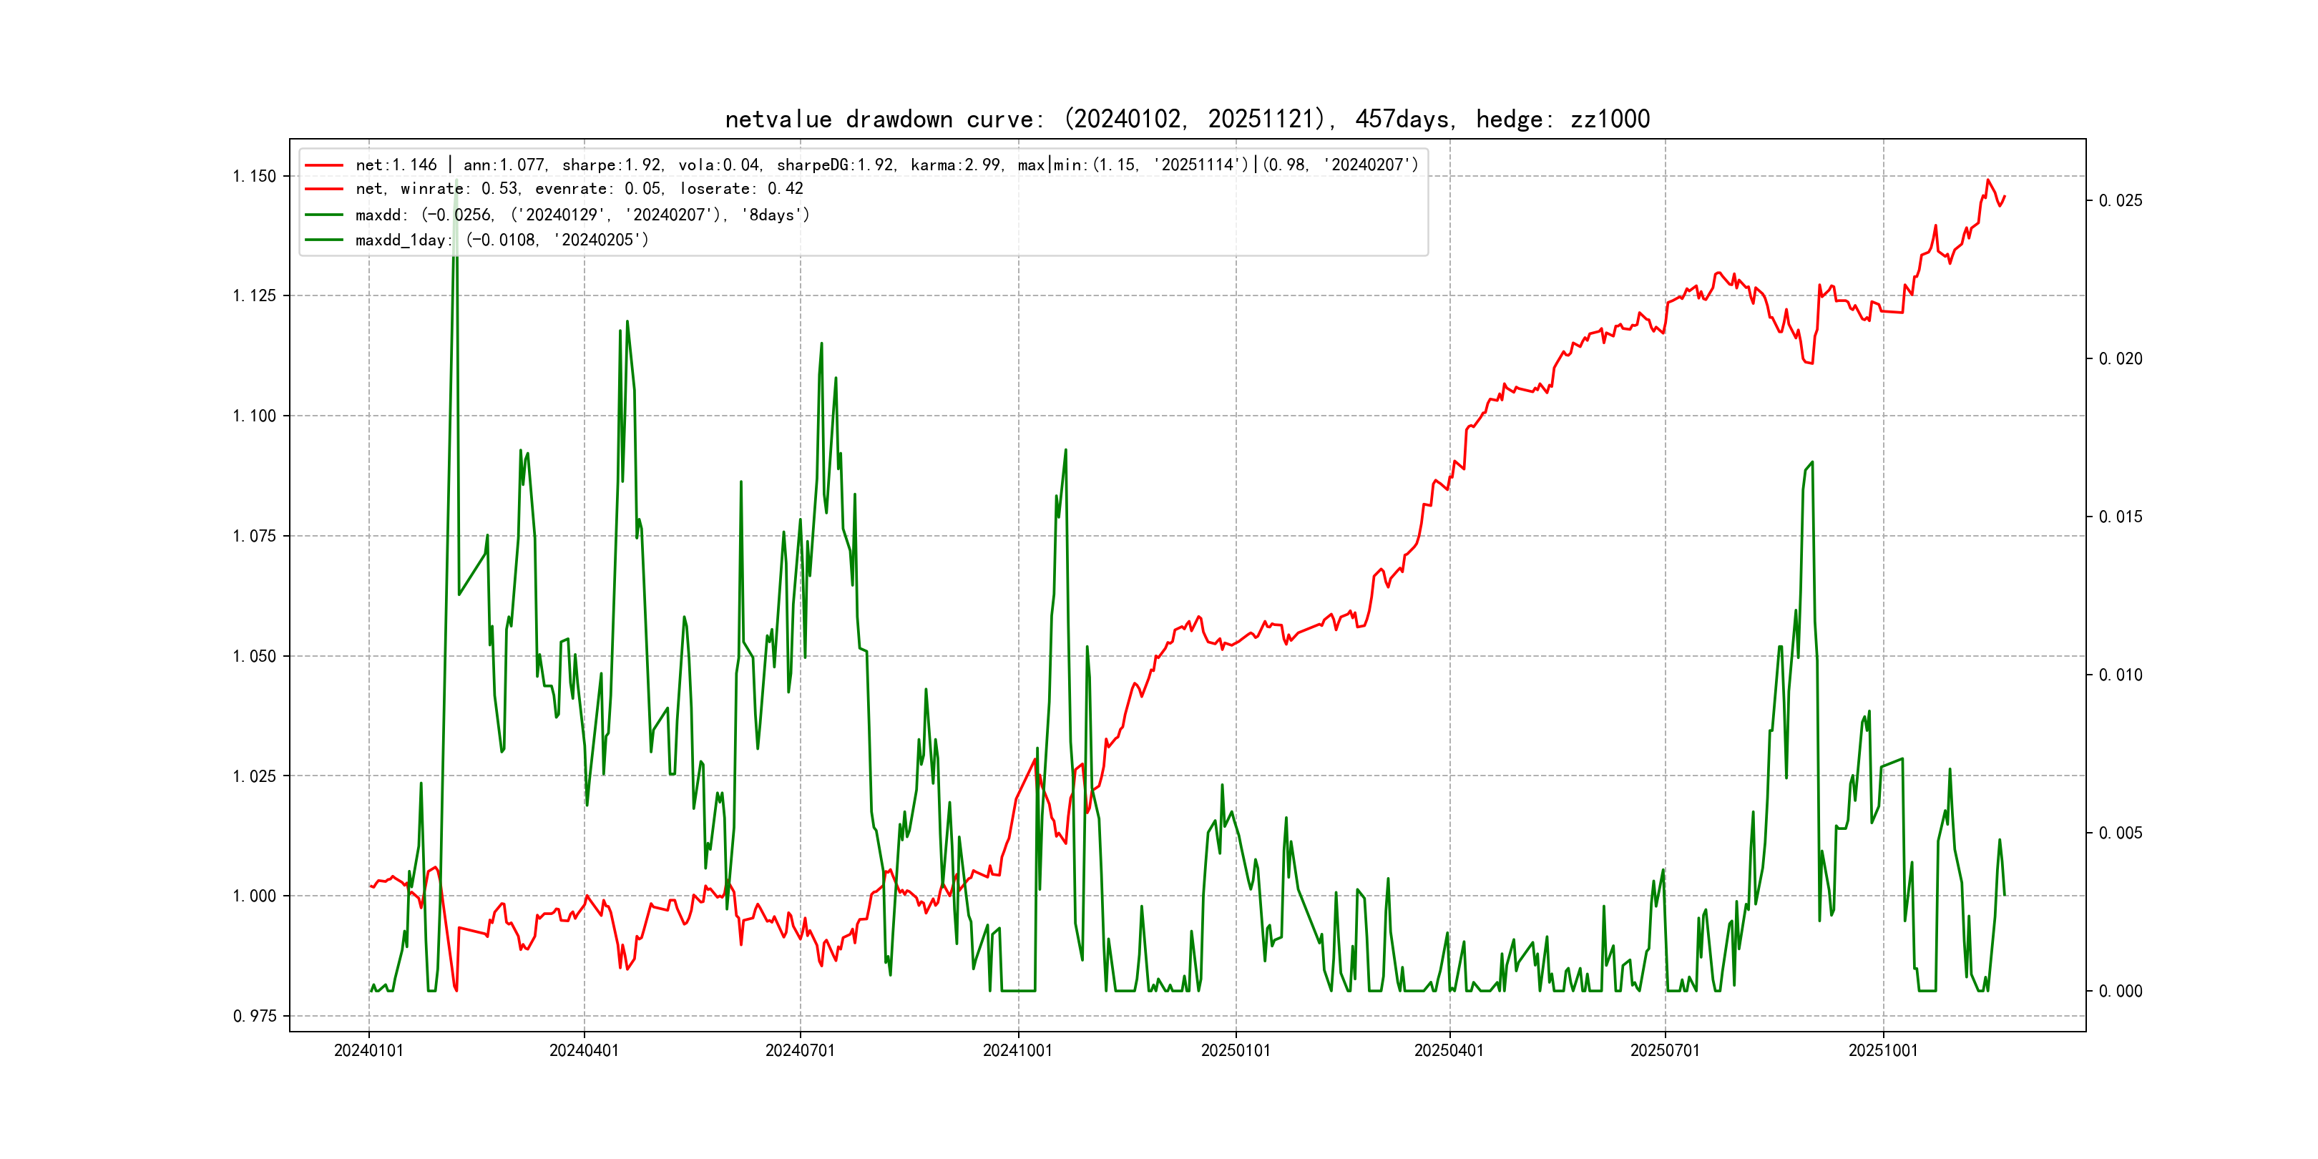Click the 0.025 right axis label
This screenshot has height=1159, width=2318.
pos(2120,200)
